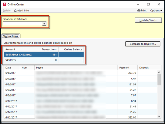This screenshot has width=165, height=124.
Task: Click the 0 transactions count for SAVINGS
Action: (x=49, y=60)
